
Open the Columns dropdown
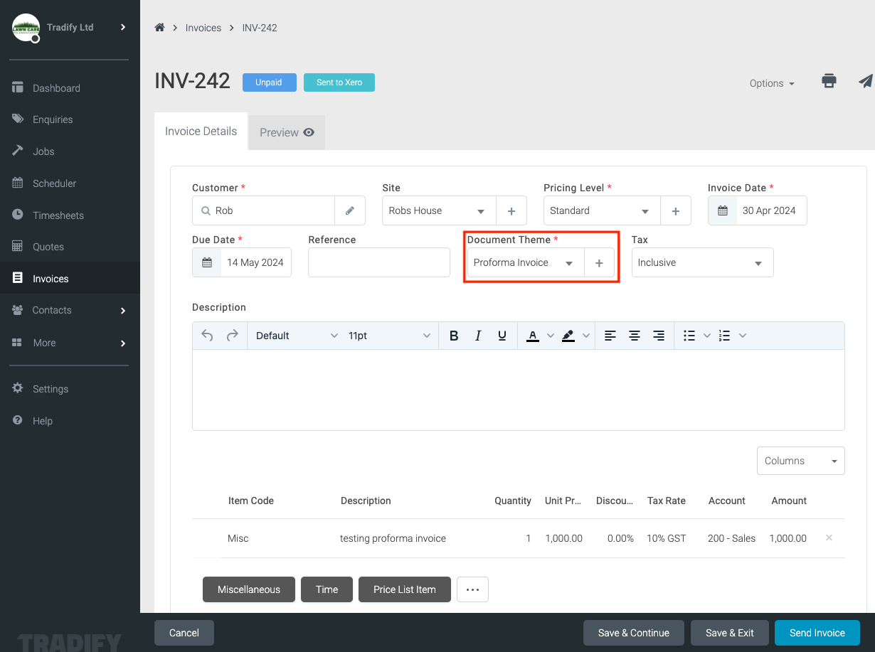click(801, 461)
